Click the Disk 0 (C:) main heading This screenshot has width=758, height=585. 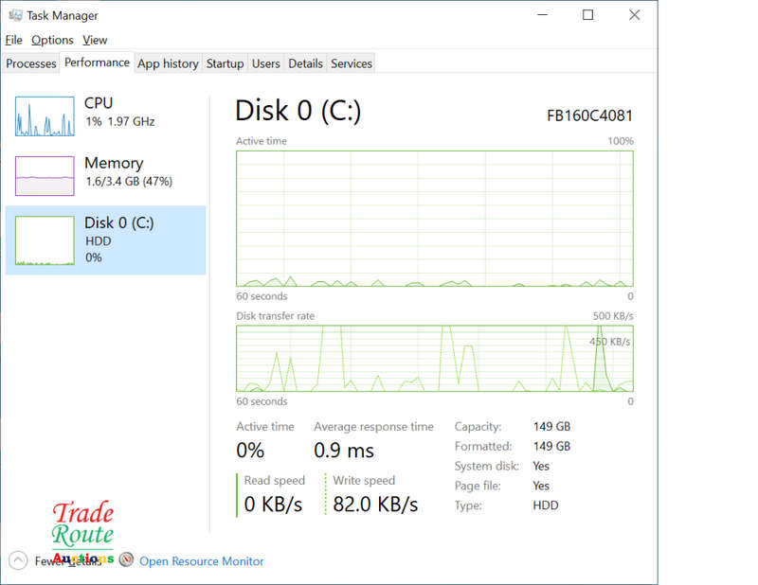click(298, 111)
